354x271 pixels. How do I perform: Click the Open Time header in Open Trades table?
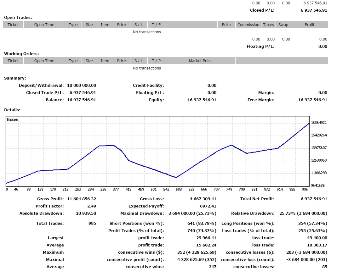[44, 25]
